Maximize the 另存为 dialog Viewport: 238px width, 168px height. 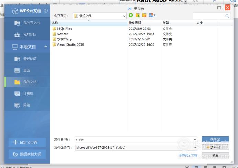pyautogui.click(x=219, y=8)
